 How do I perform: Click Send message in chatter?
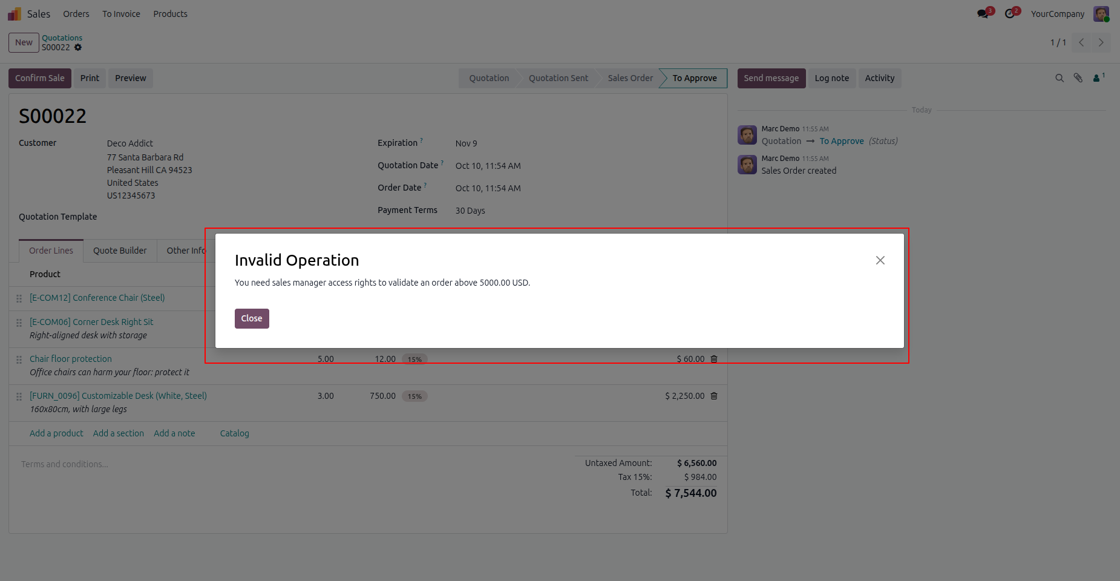point(771,78)
